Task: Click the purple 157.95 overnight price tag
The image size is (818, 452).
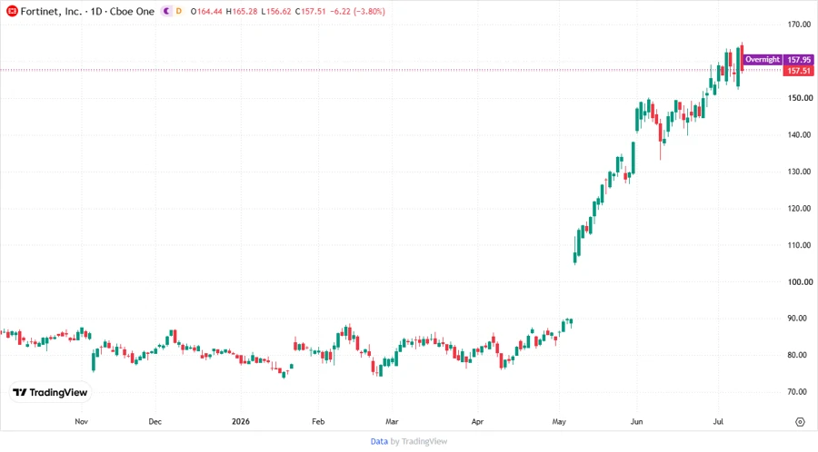Action: (x=799, y=60)
